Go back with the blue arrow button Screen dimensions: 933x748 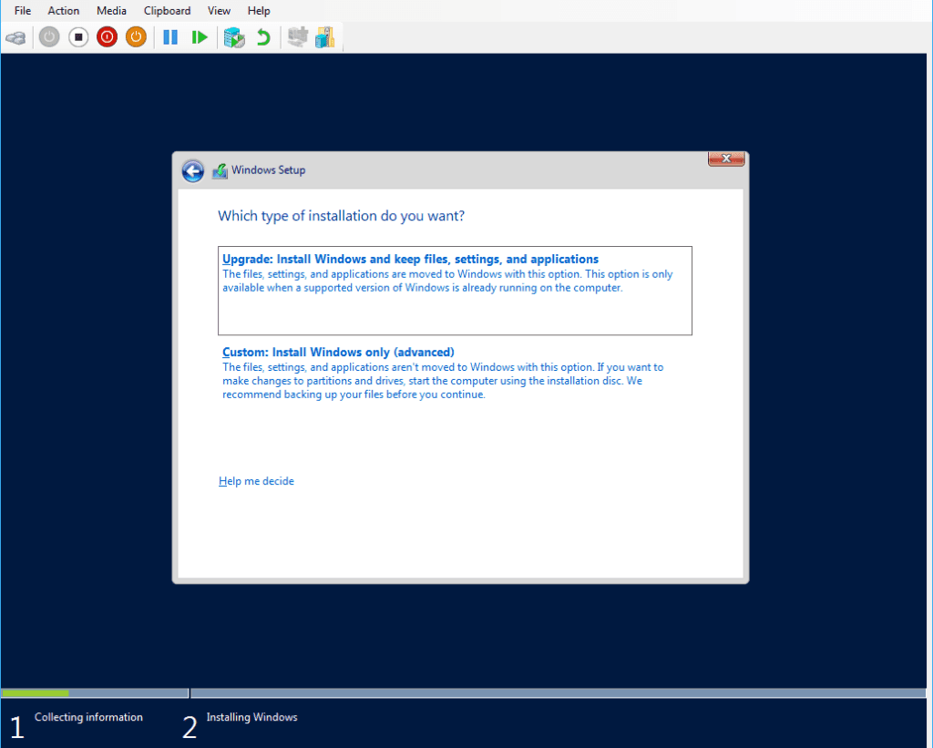point(193,171)
